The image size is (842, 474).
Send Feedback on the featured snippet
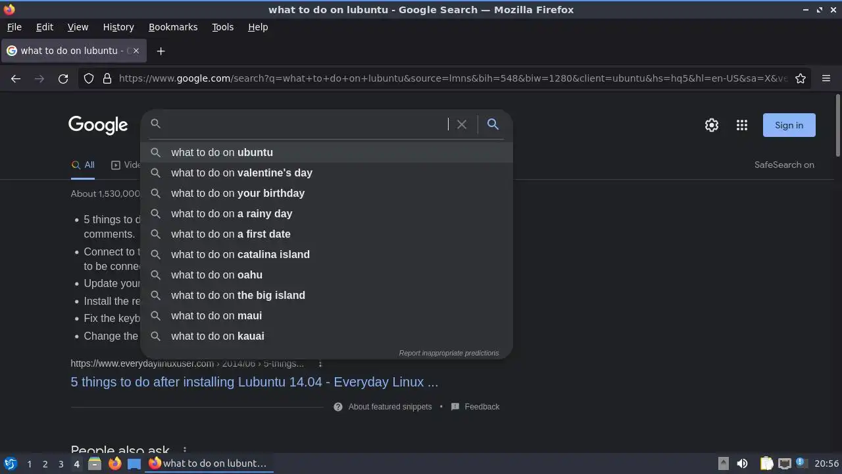pos(482,407)
